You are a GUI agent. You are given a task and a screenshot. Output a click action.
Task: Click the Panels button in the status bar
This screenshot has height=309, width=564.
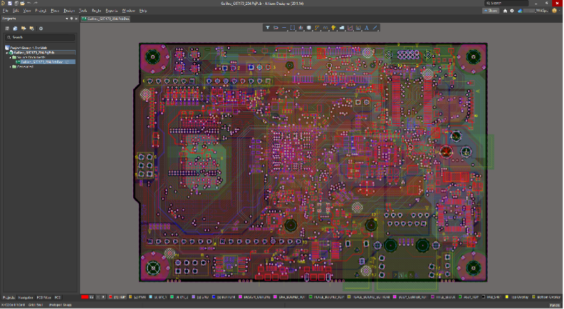[555, 305]
